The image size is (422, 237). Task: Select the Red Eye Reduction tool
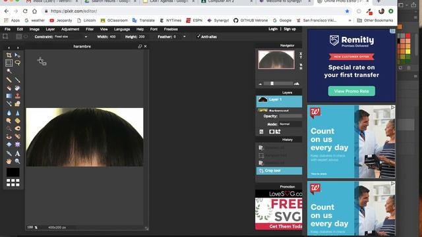(9, 136)
